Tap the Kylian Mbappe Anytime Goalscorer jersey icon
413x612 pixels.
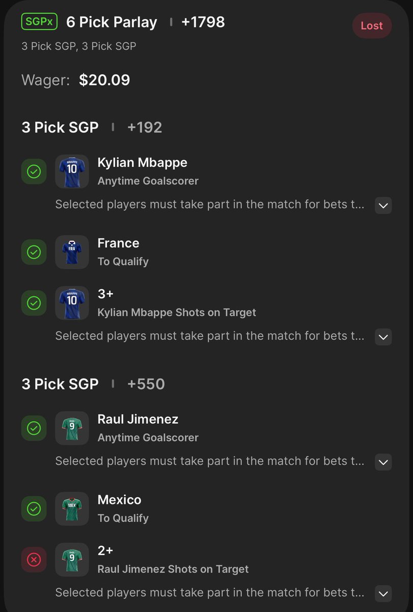[72, 171]
